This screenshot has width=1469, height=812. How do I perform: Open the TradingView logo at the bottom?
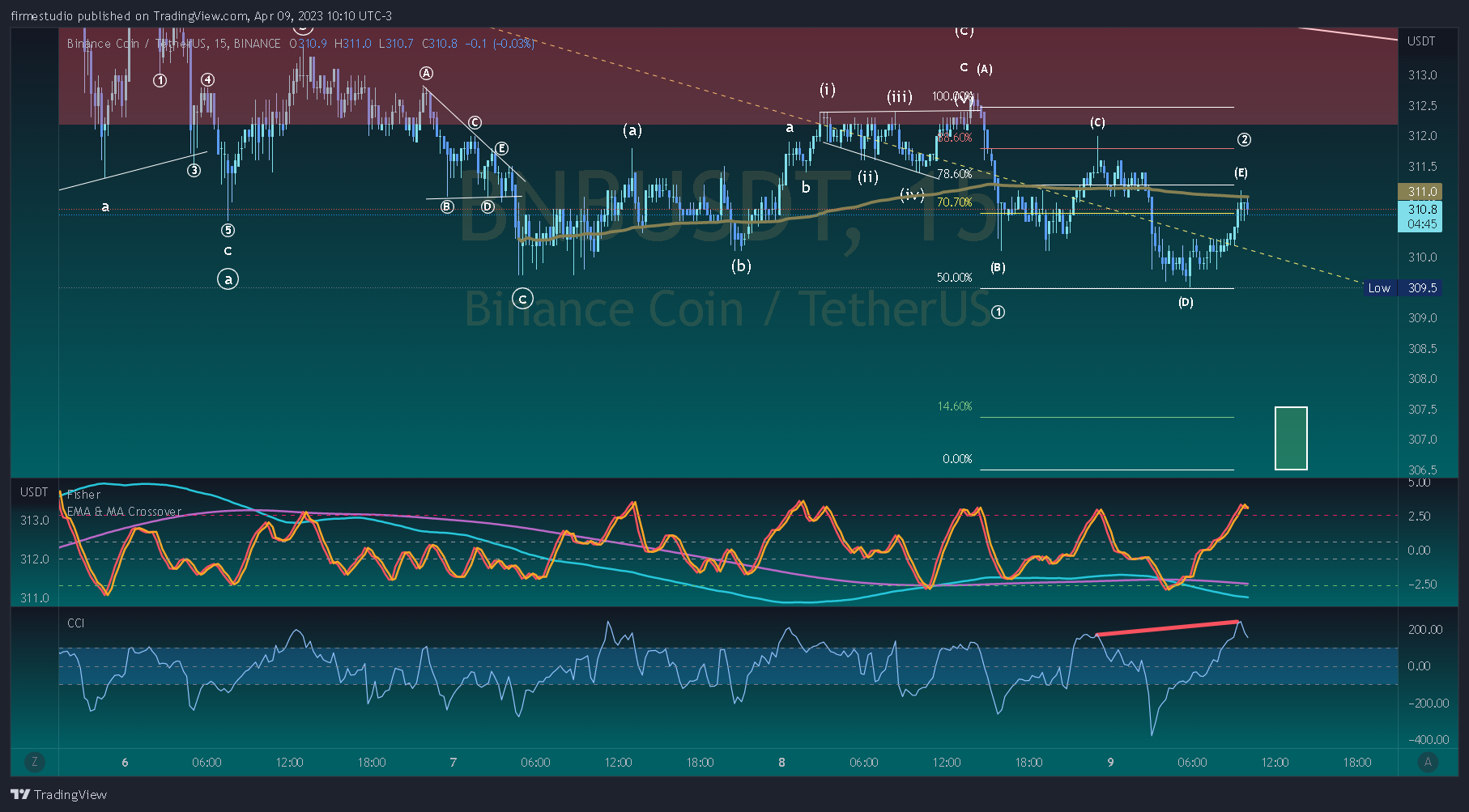59,795
